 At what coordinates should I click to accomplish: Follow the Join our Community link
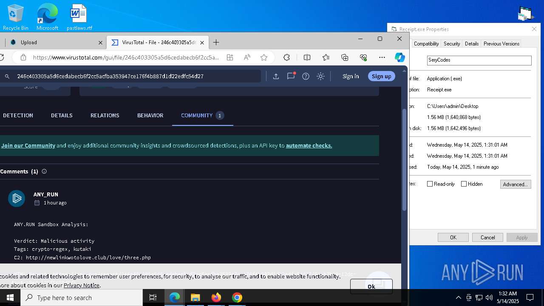28,145
